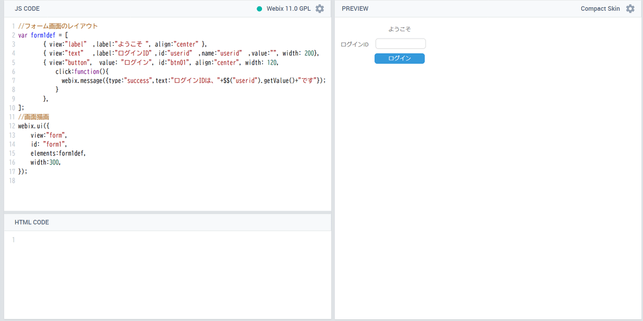Click line number 1 in the JS editor
The height and width of the screenshot is (321, 643).
click(13, 26)
